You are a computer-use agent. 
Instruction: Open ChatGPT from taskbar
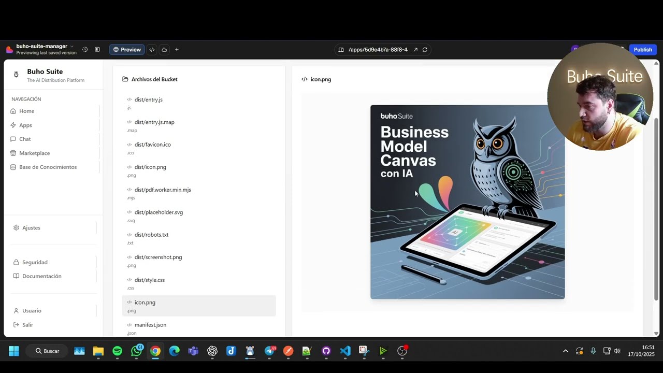click(x=212, y=351)
